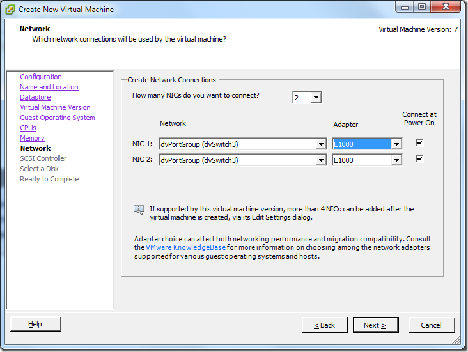Go to the Memory step
Viewport: 468px width, 352px height.
point(32,138)
